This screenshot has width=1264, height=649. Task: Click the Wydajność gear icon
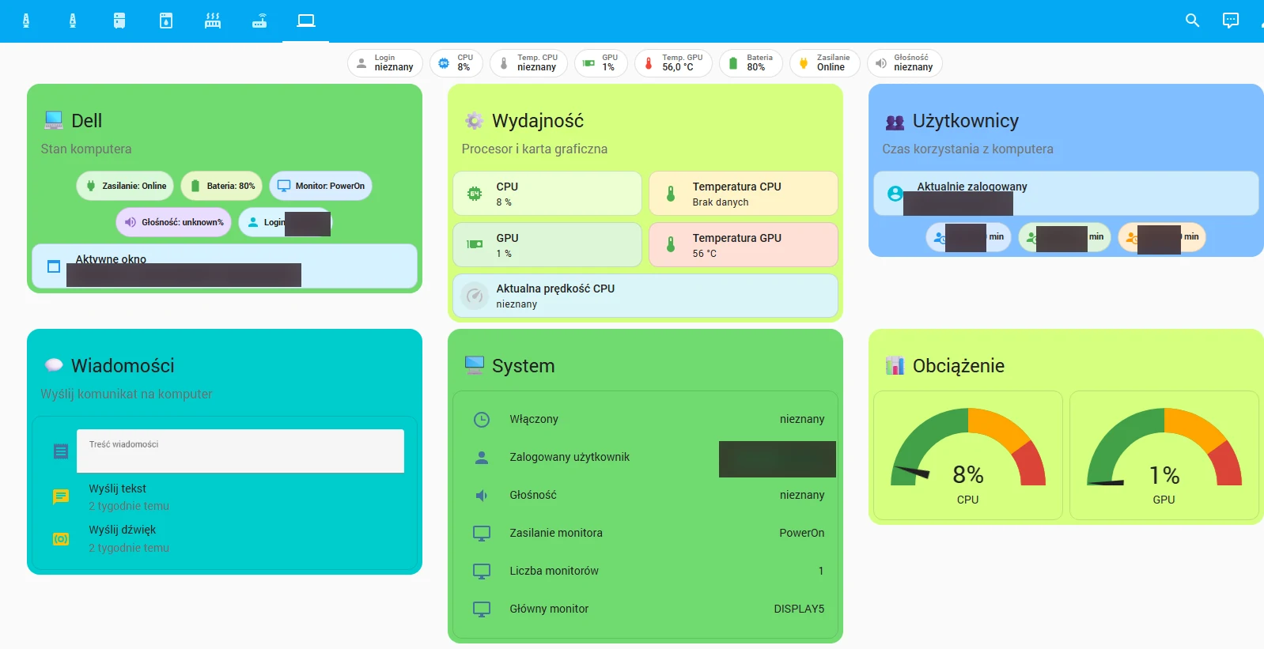click(475, 120)
